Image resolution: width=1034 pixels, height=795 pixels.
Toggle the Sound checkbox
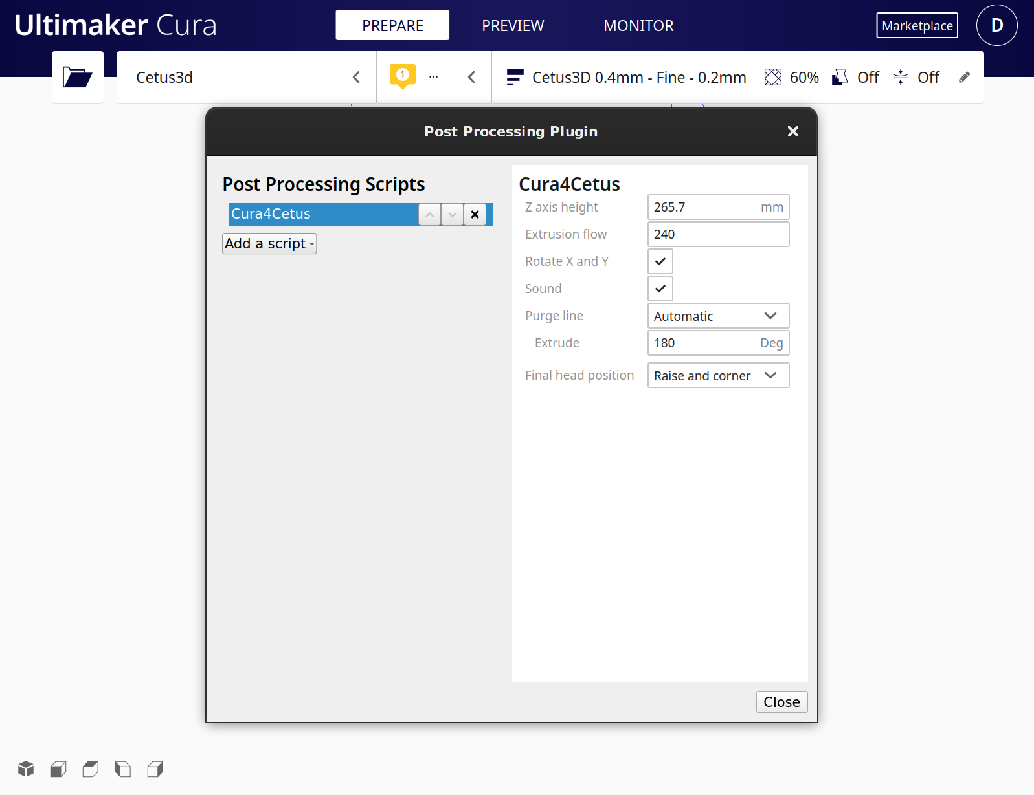(x=660, y=289)
